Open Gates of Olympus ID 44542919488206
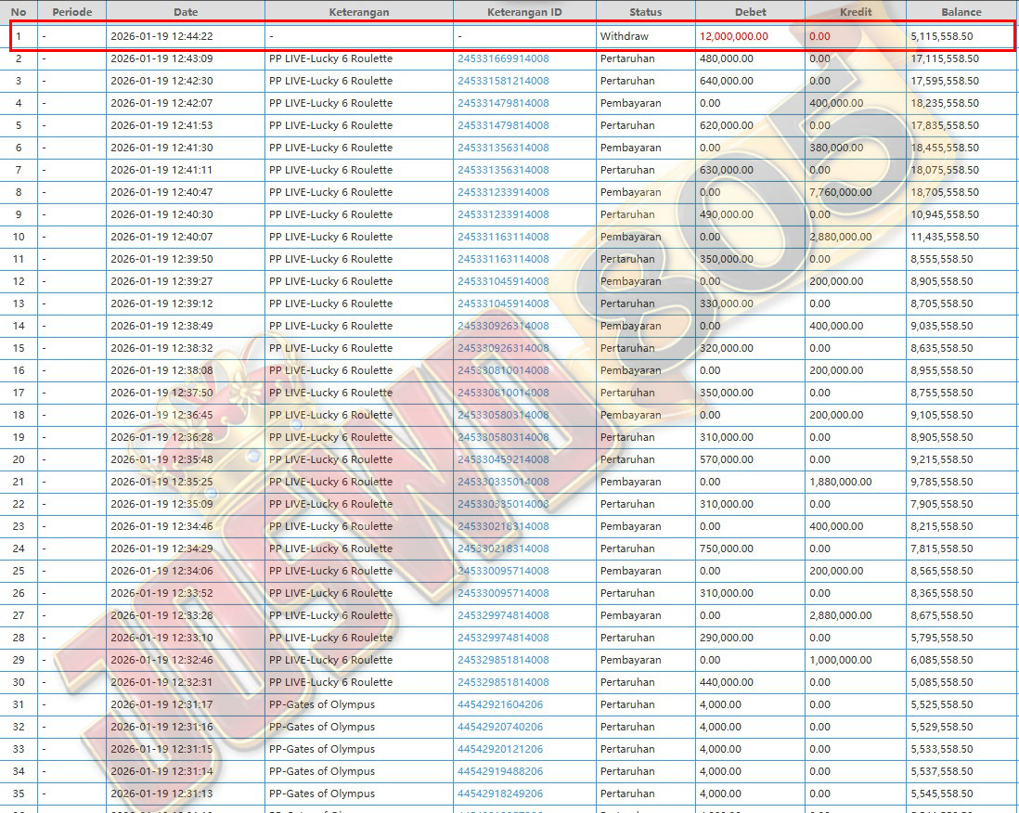The width and height of the screenshot is (1019, 813). coord(499,771)
